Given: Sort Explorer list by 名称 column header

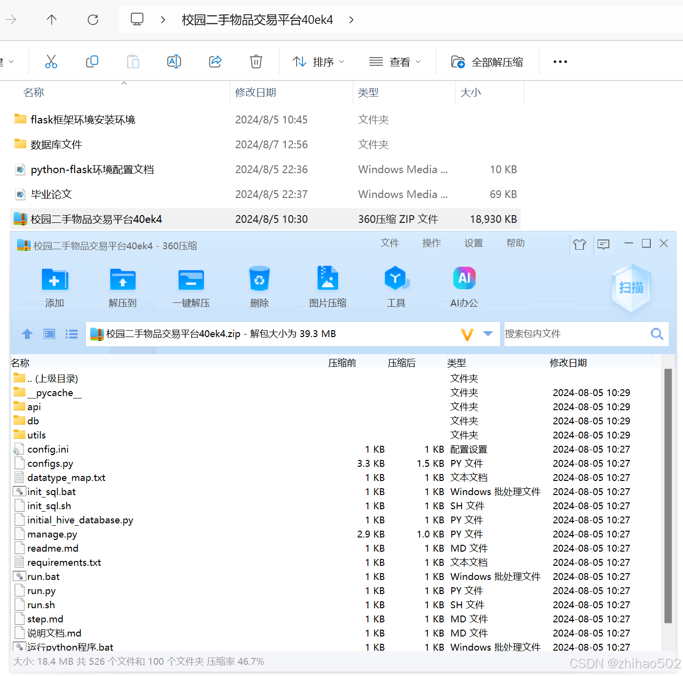Looking at the screenshot, I should (x=34, y=92).
